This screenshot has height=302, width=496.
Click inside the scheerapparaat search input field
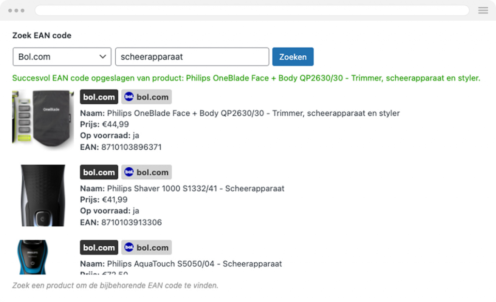click(192, 57)
